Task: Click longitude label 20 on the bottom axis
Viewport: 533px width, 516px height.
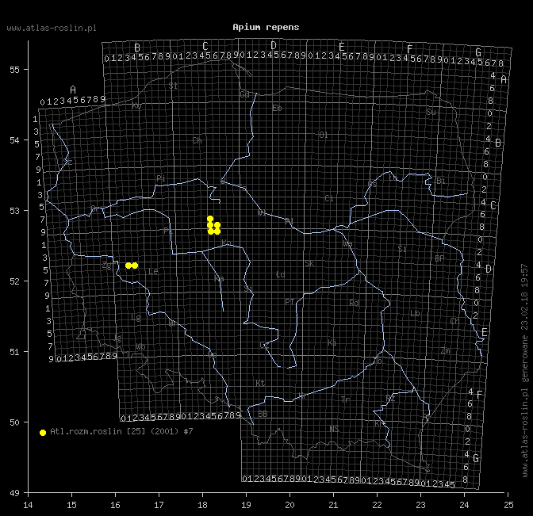Action: click(x=290, y=505)
